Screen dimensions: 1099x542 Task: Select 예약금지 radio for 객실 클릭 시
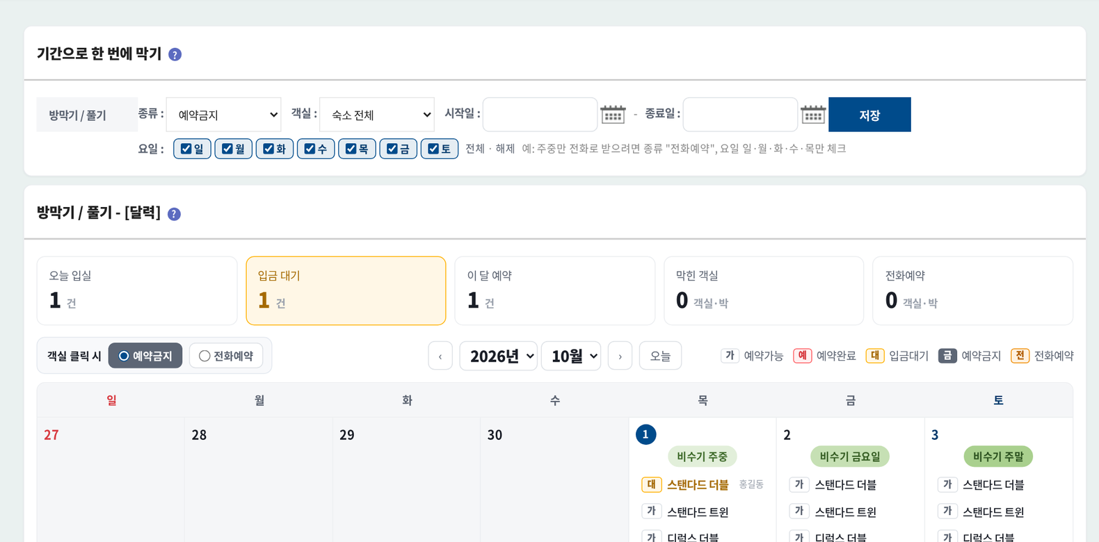click(124, 356)
